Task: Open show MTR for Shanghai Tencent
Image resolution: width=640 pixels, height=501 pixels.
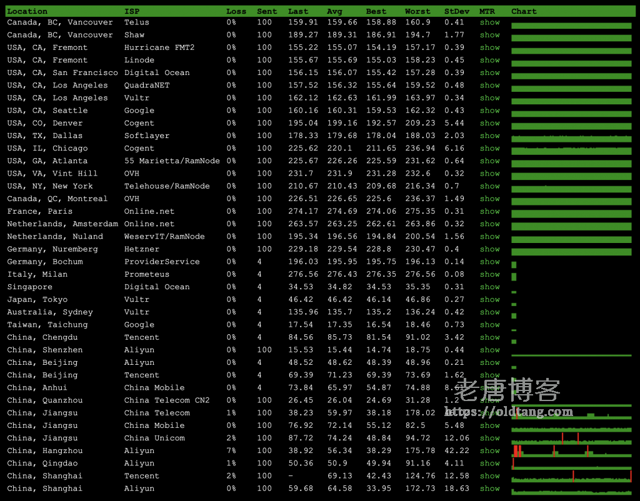Action: pos(489,476)
